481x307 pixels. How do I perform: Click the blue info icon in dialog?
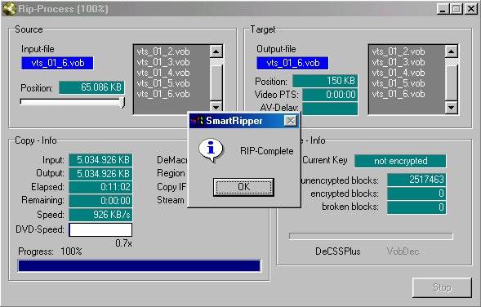(x=211, y=150)
